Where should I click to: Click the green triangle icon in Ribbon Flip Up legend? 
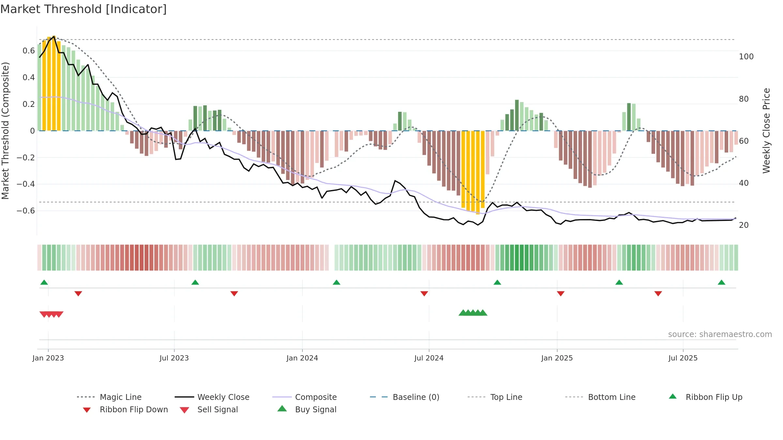coord(673,396)
